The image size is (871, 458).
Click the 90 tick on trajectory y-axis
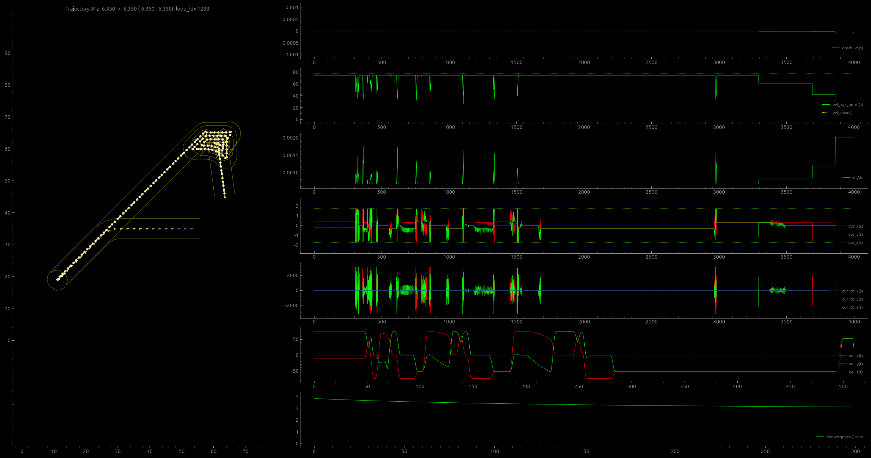tap(7, 53)
